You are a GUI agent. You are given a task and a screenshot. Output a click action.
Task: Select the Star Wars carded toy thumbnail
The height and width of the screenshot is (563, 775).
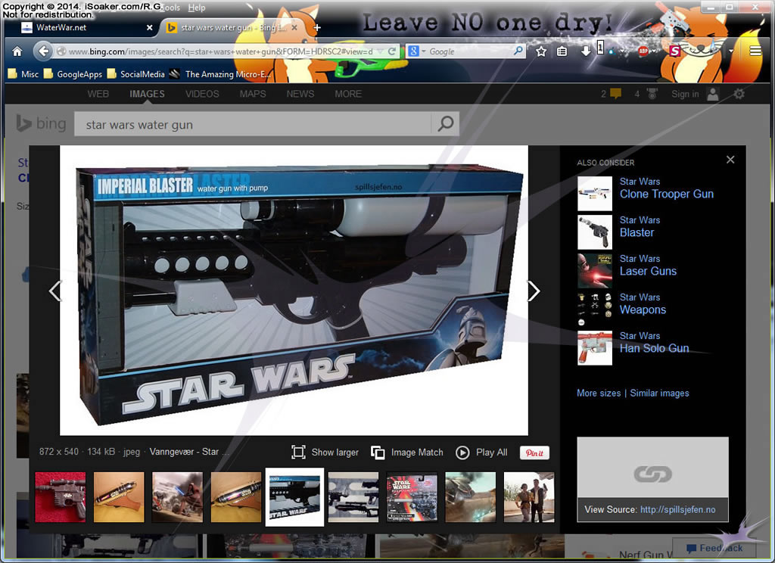[x=412, y=496]
